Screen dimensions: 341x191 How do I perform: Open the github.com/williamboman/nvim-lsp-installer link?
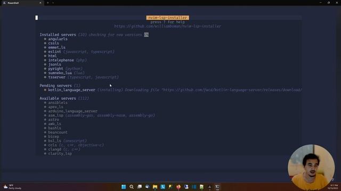167,26
